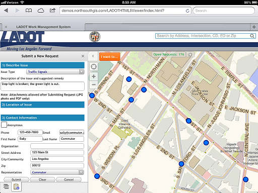This screenshot has height=193, width=258.
Task: Close the Submit a New Request panel
Action: point(83,56)
